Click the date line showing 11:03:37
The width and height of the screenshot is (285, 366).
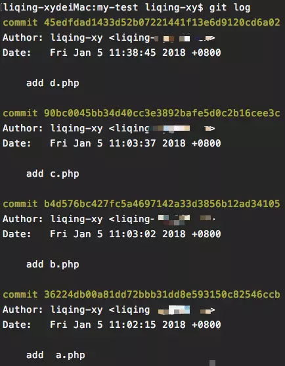(x=112, y=143)
